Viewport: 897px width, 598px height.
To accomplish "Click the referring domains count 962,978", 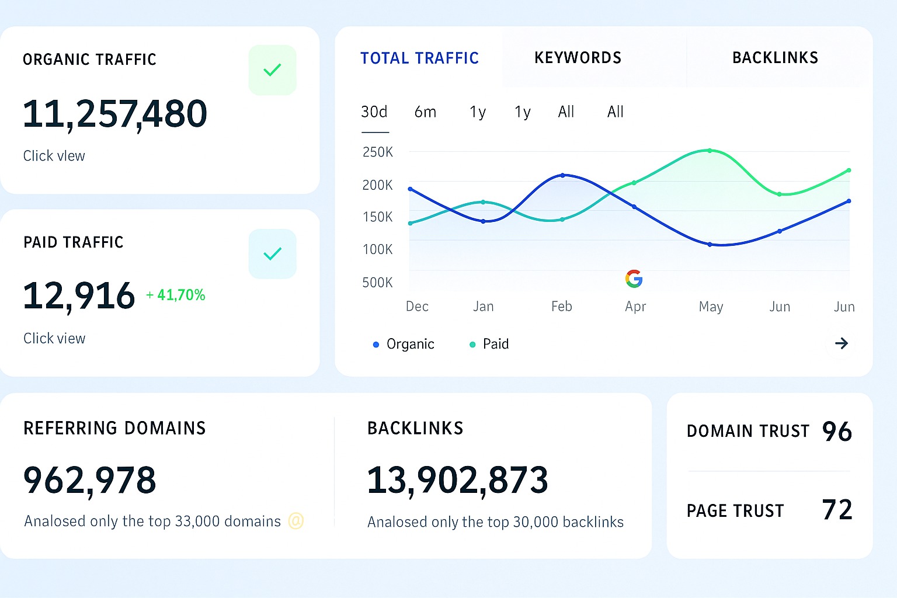I will 90,480.
